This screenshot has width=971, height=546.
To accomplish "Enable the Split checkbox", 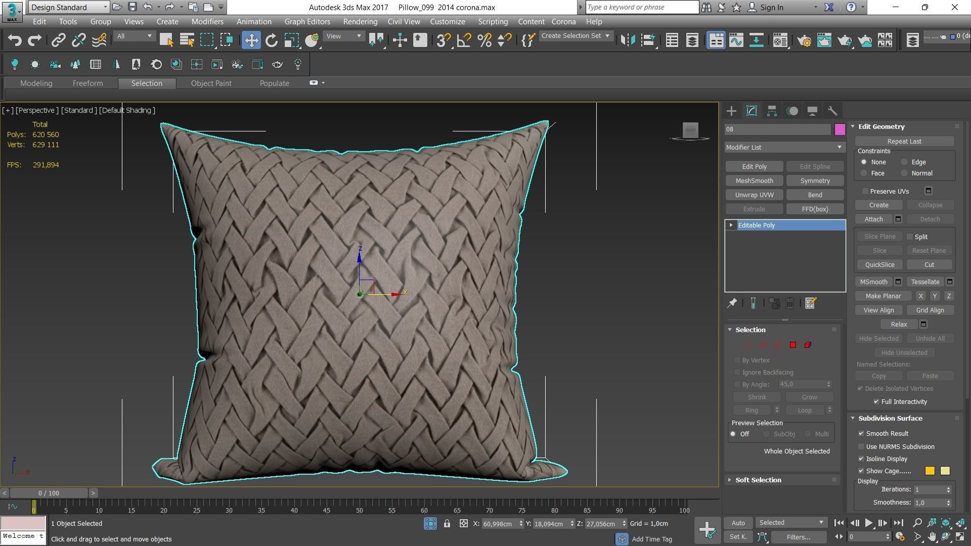I will coord(910,237).
